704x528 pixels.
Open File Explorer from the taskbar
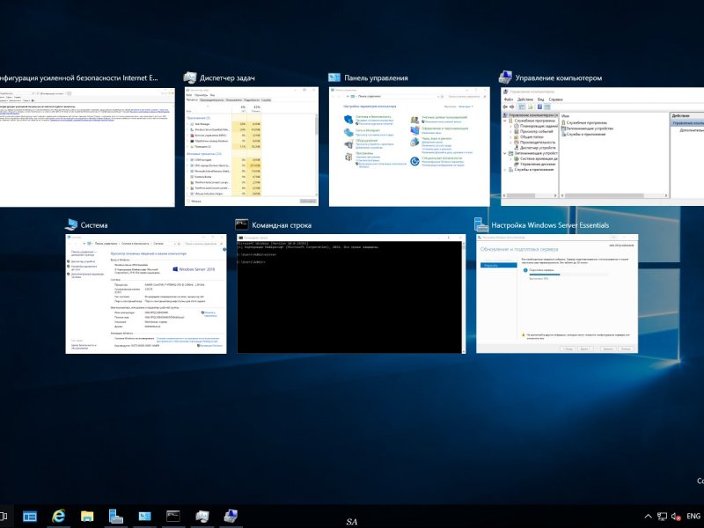click(87, 517)
